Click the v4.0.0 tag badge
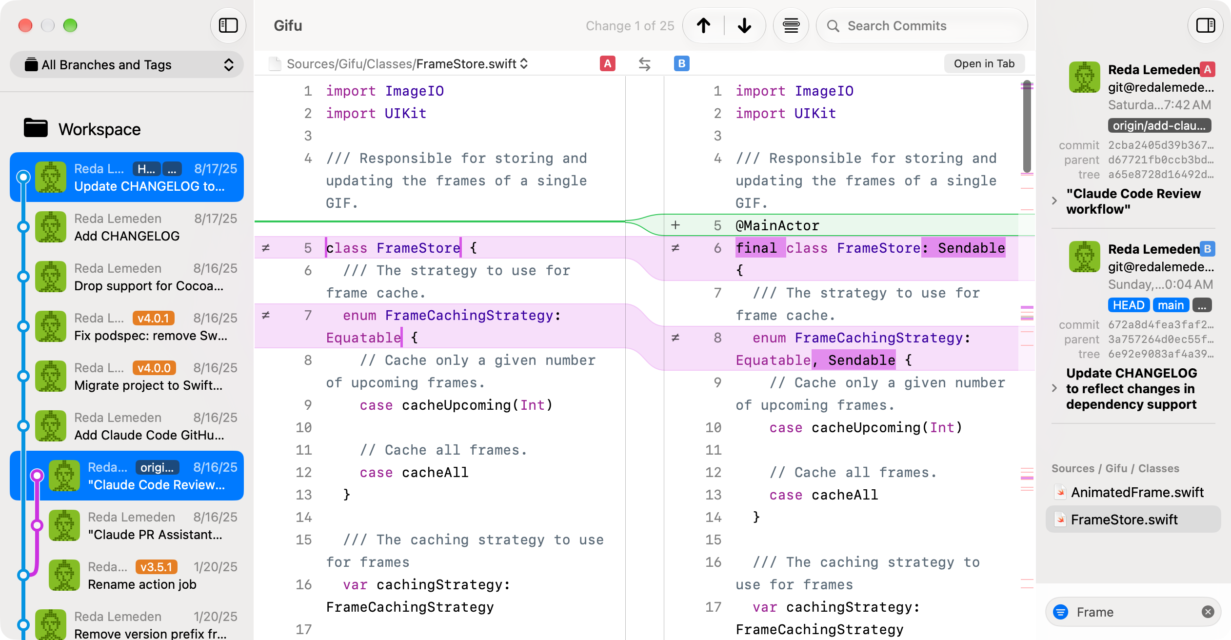1231x640 pixels. (x=154, y=368)
